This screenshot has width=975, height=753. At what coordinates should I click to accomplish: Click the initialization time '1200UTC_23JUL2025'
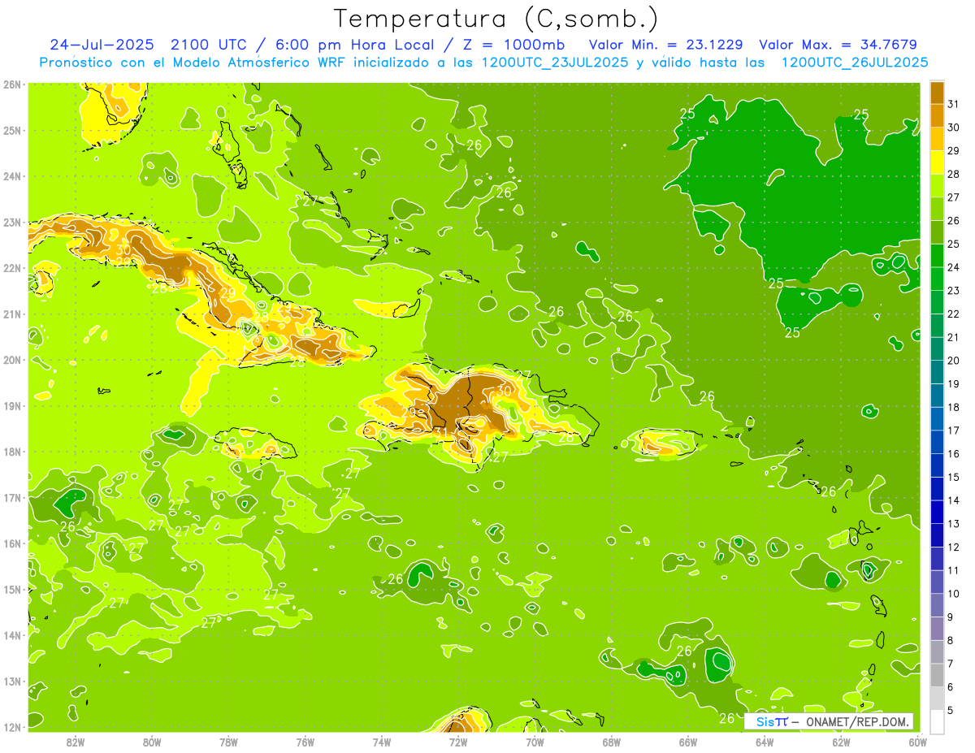[x=554, y=63]
